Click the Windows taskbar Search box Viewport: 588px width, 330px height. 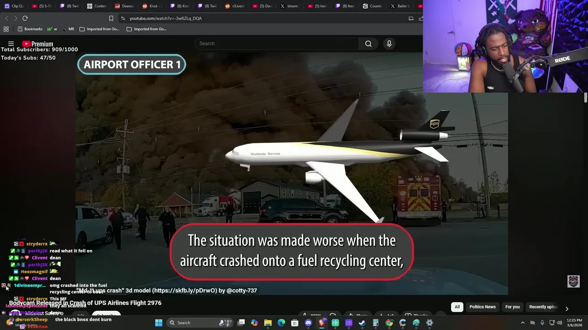click(x=198, y=323)
